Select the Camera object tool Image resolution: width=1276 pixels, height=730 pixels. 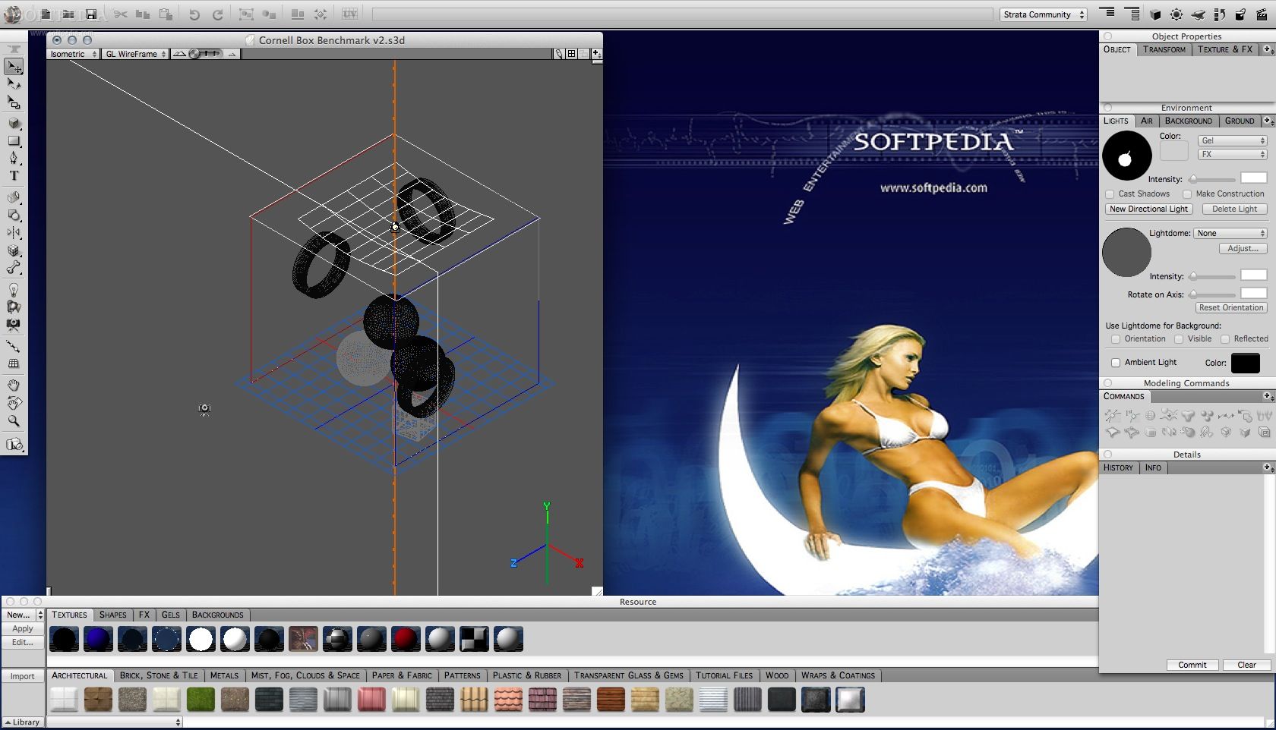(14, 325)
